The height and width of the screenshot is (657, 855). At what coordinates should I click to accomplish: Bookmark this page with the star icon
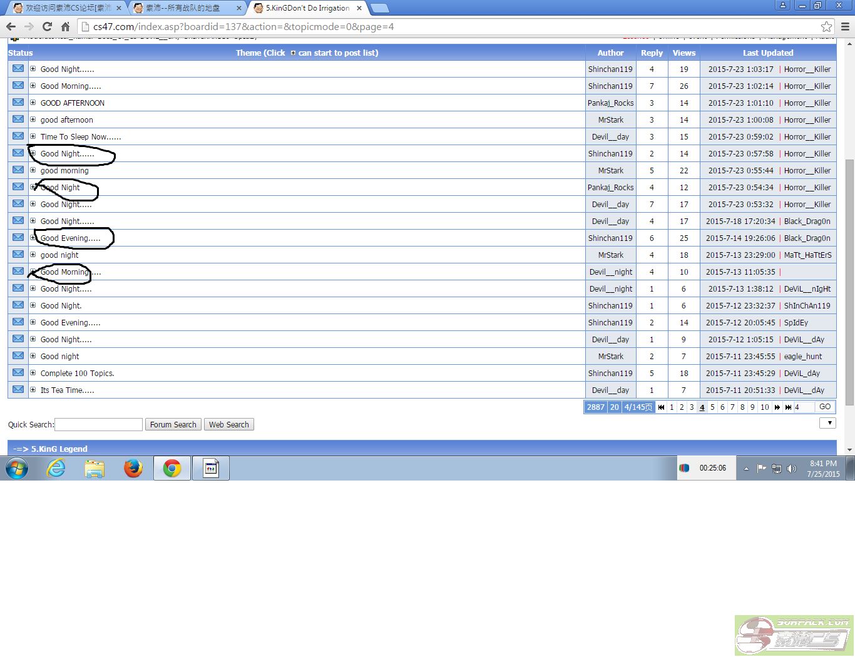(826, 26)
